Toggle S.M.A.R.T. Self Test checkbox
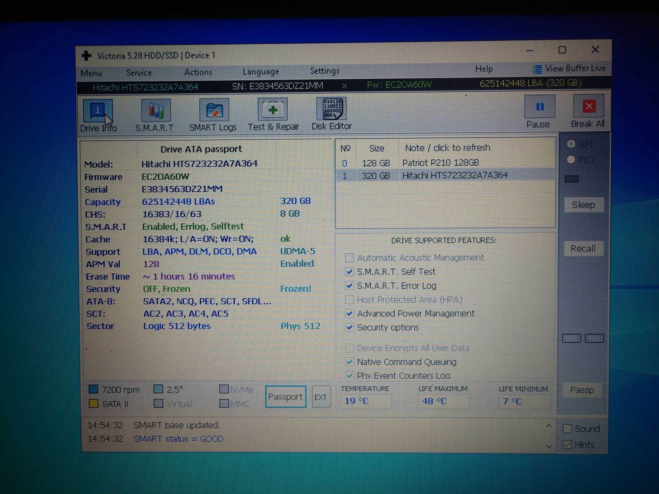This screenshot has width=659, height=494. pos(349,272)
